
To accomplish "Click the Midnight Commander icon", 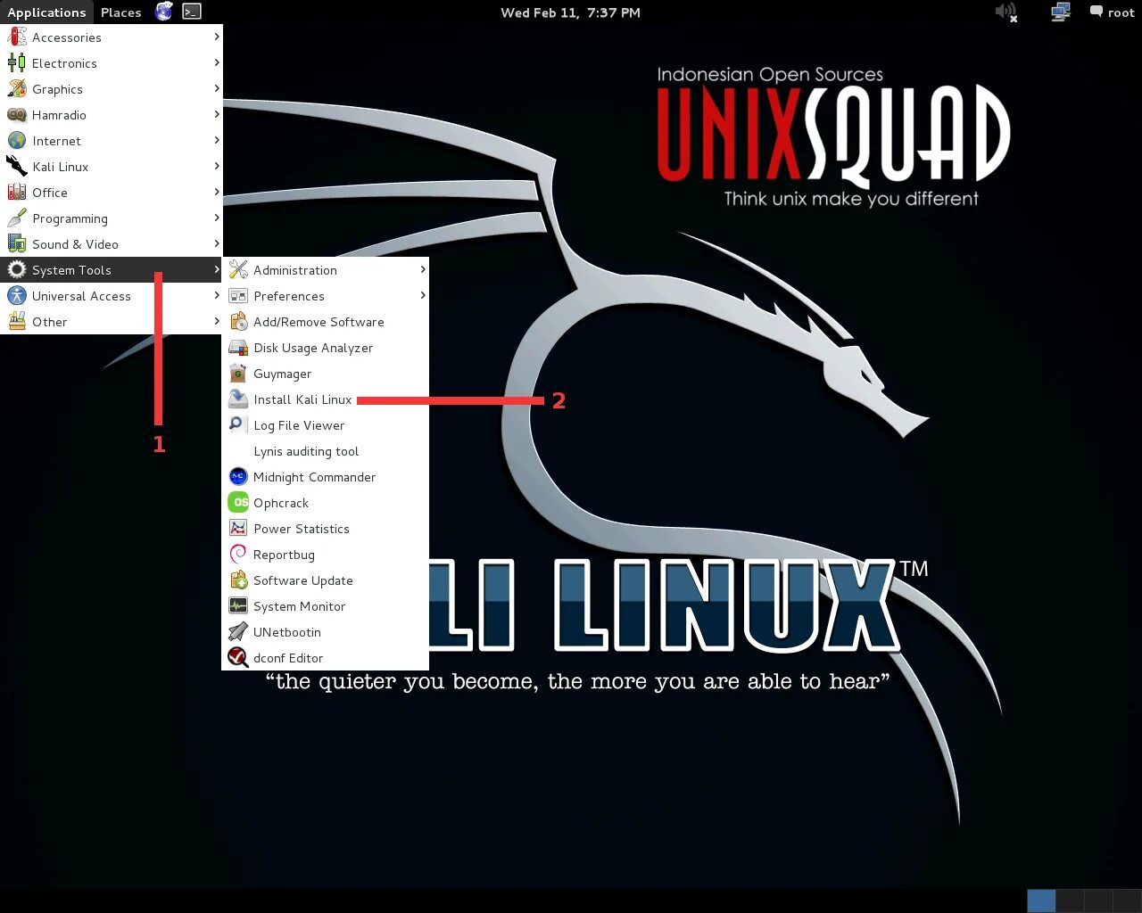I will 238,477.
